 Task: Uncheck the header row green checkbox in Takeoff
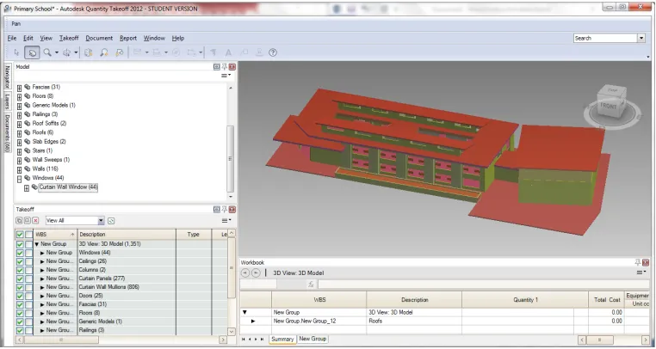(20, 235)
